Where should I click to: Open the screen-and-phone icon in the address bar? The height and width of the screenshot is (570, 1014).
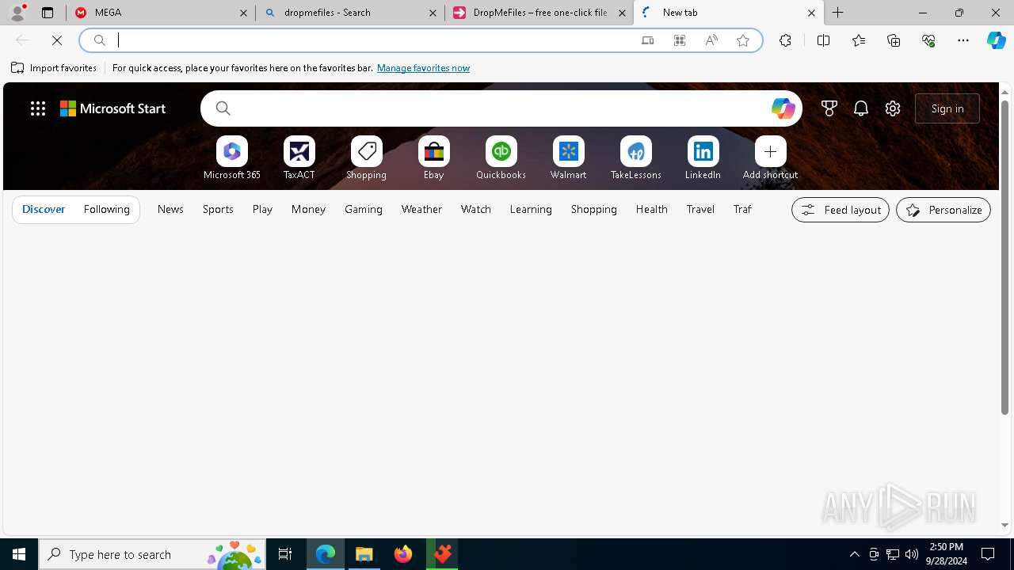[648, 40]
